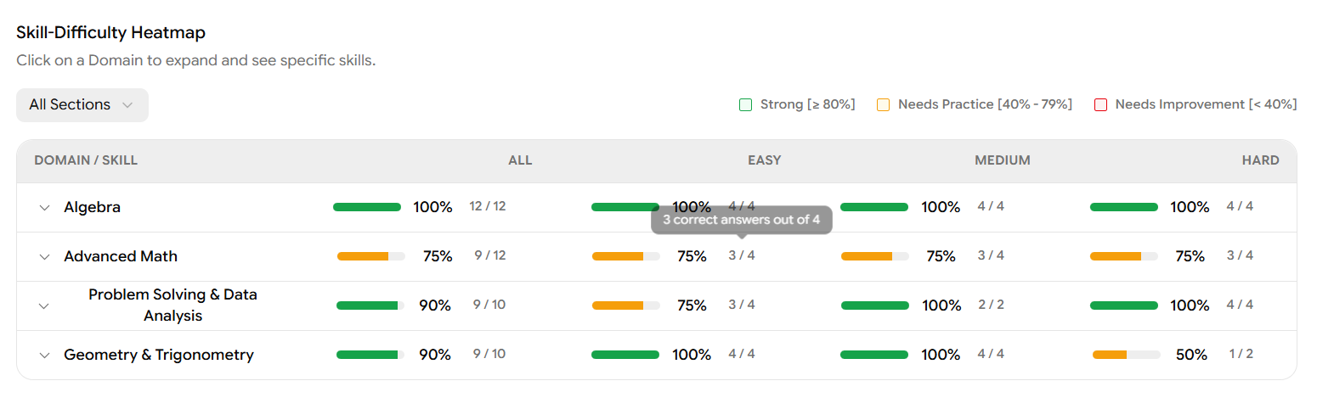Expand Geometry & Trigonometry chevron
Screen dimensions: 1317x409
45,356
